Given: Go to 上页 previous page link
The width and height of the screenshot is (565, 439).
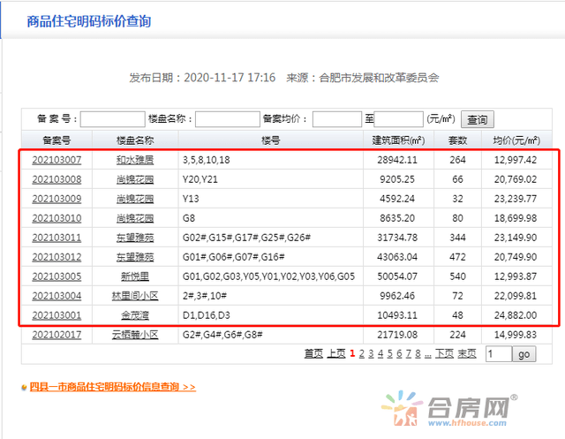Looking at the screenshot, I should pos(336,354).
